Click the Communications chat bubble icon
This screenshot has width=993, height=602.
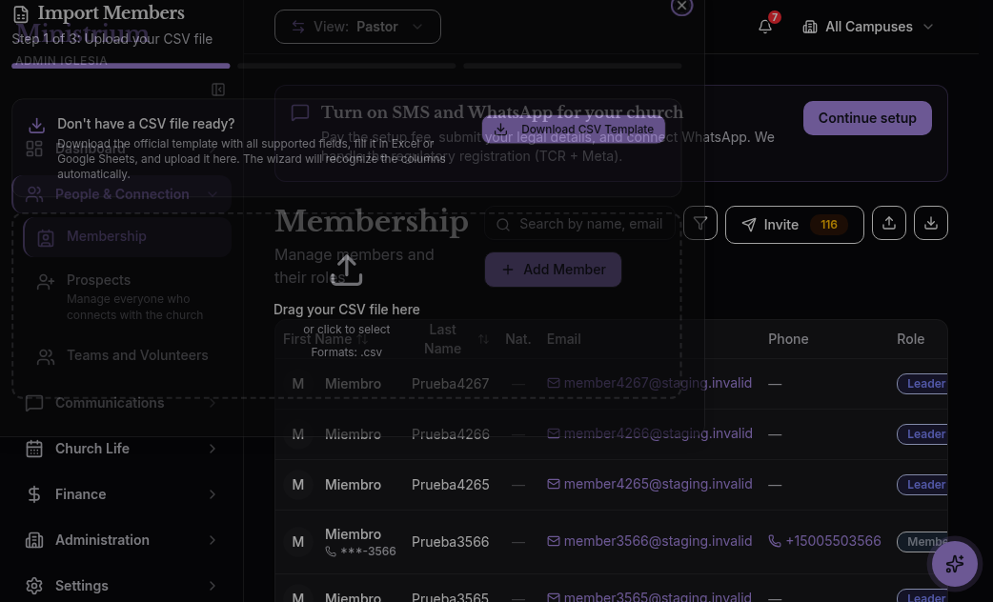click(x=34, y=403)
